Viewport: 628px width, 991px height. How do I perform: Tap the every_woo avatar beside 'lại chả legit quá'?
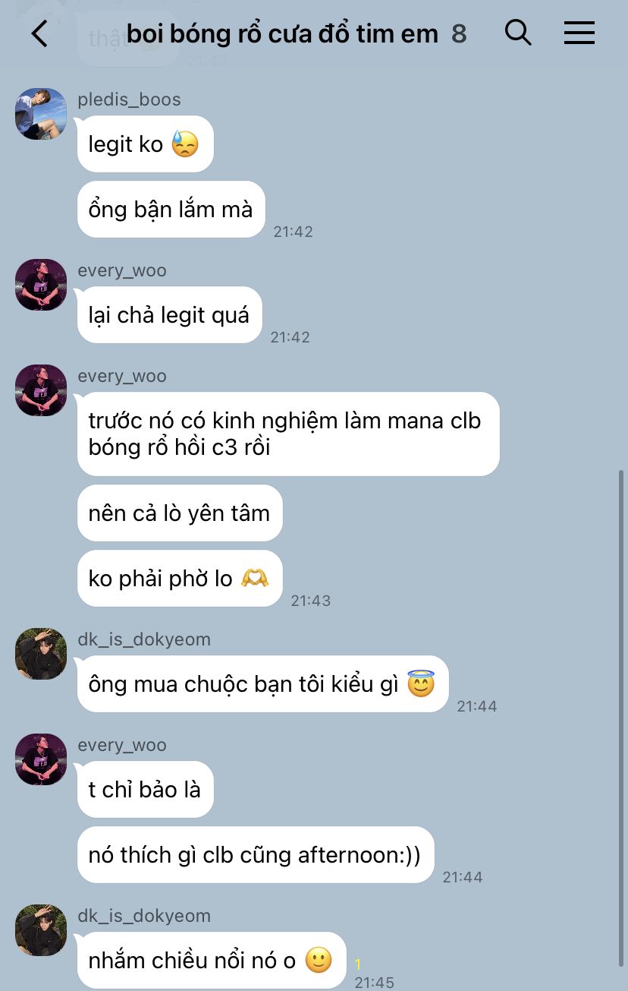coord(41,285)
